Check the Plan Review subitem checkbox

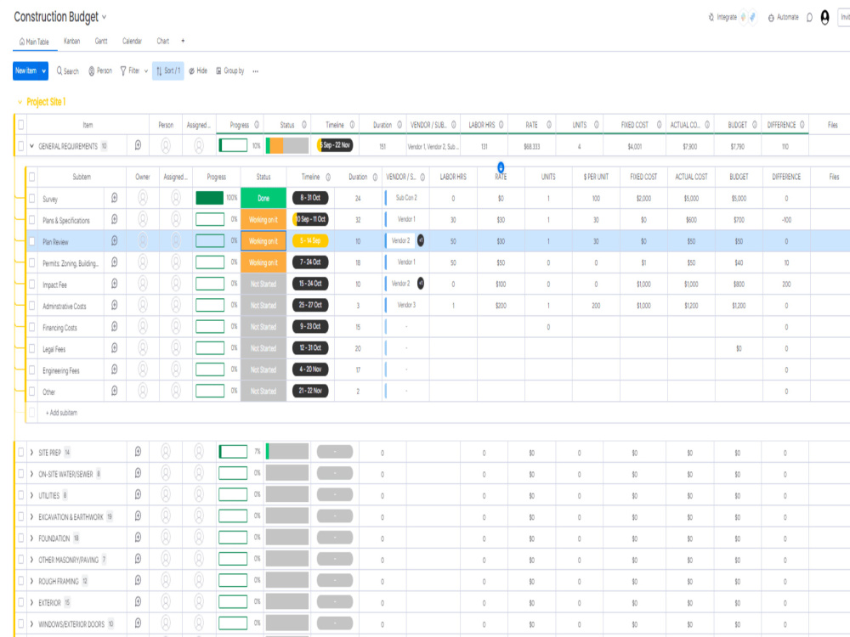[32, 241]
